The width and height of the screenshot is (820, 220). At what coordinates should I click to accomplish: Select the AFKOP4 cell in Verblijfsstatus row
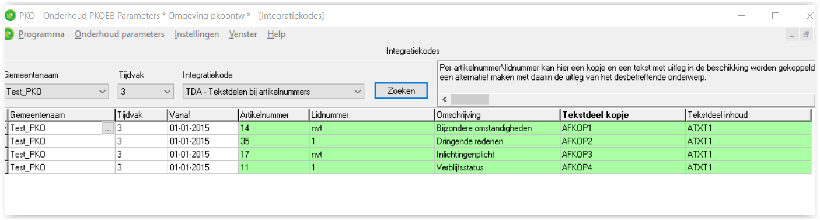point(622,167)
